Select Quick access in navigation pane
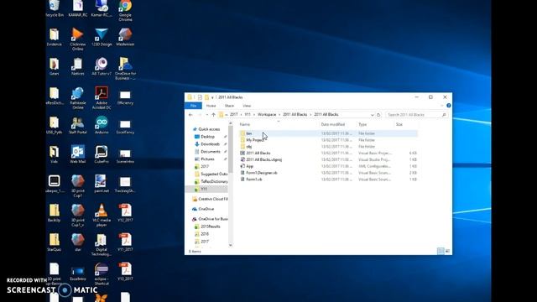The height and width of the screenshot is (302, 537). tap(209, 129)
